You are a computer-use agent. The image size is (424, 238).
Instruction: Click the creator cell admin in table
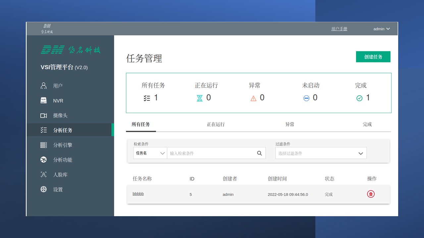point(228,194)
